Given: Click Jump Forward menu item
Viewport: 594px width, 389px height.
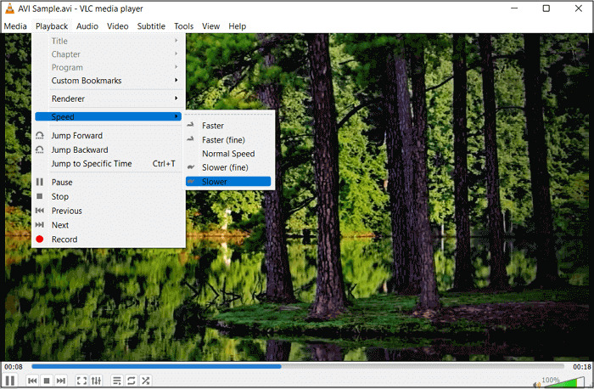Looking at the screenshot, I should point(108,135).
